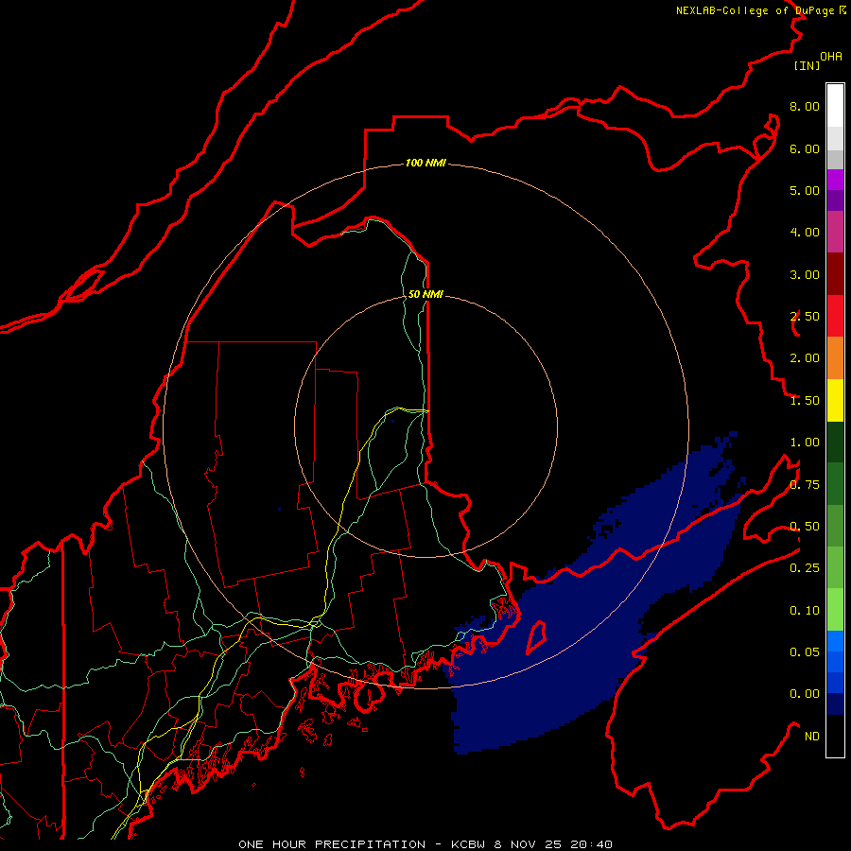Click the dark green legend swatch

[x=835, y=442]
